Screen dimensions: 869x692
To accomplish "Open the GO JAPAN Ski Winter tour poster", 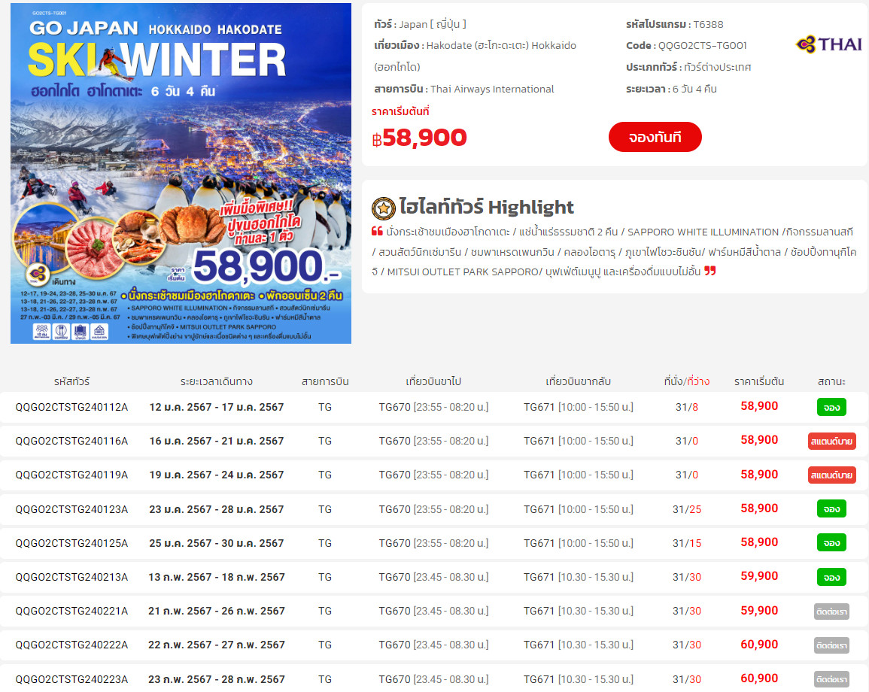I will 181,174.
